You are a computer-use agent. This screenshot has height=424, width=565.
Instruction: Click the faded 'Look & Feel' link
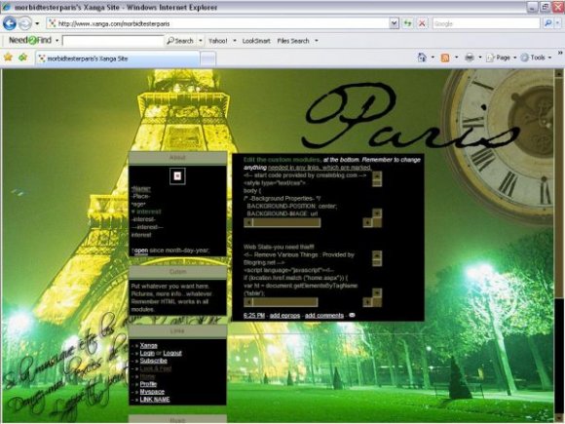(x=155, y=368)
